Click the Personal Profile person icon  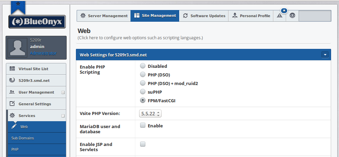[235, 15]
